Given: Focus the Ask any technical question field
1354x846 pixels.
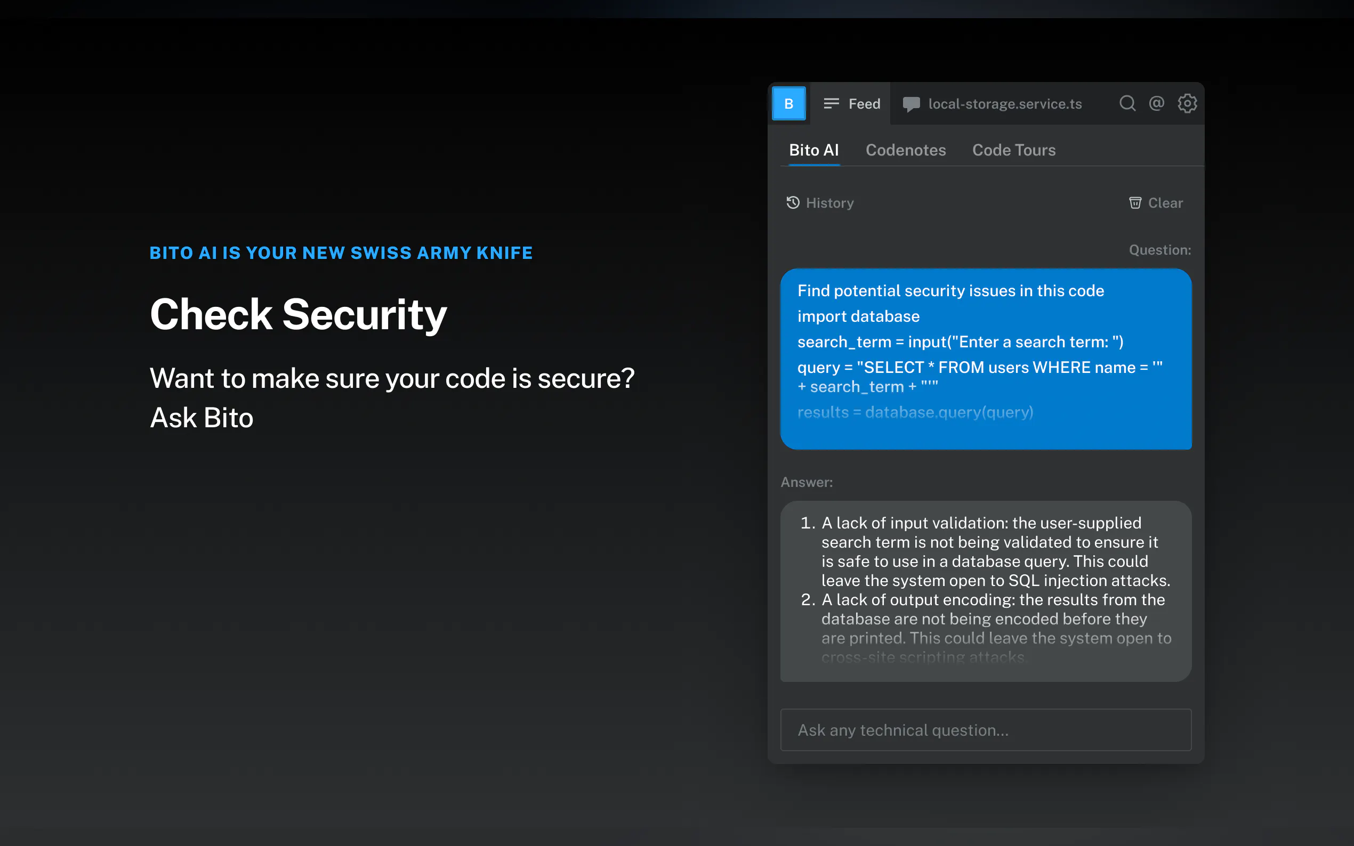Looking at the screenshot, I should click(985, 730).
